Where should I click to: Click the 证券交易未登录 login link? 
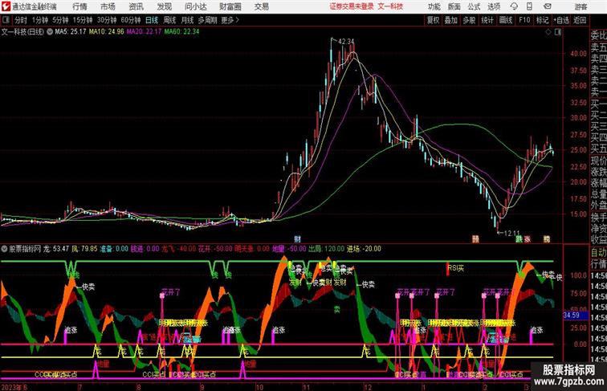pyautogui.click(x=352, y=6)
